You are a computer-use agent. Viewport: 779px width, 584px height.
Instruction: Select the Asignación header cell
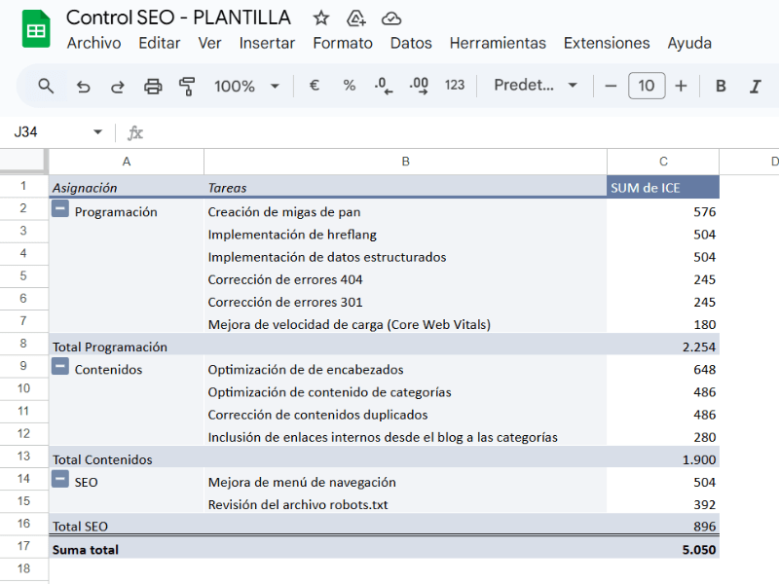coord(127,187)
